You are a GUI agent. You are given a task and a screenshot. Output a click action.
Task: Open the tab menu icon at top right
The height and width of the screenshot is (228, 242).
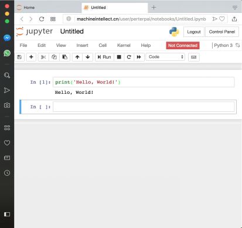[x=235, y=8]
